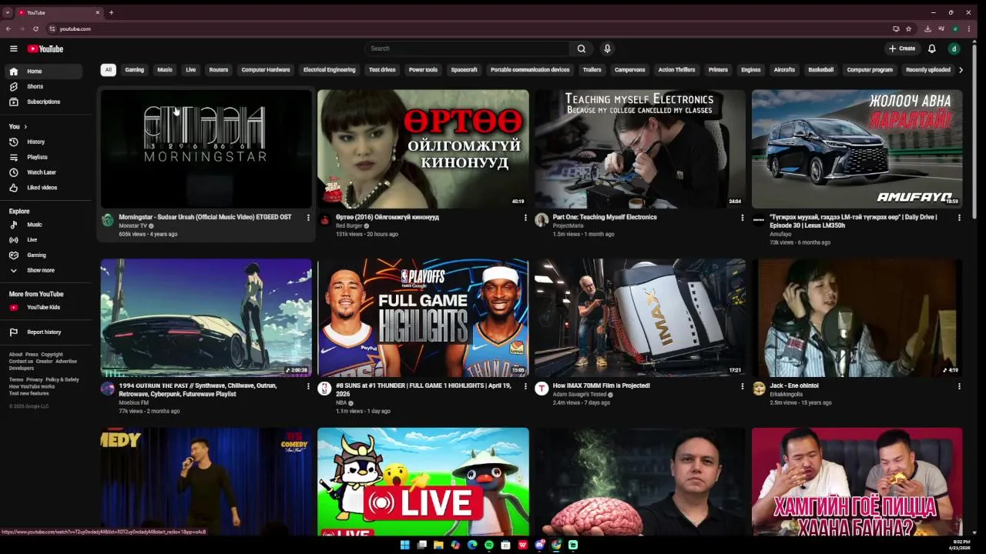
Task: Select the Spacecraft filter chip
Action: tap(464, 70)
